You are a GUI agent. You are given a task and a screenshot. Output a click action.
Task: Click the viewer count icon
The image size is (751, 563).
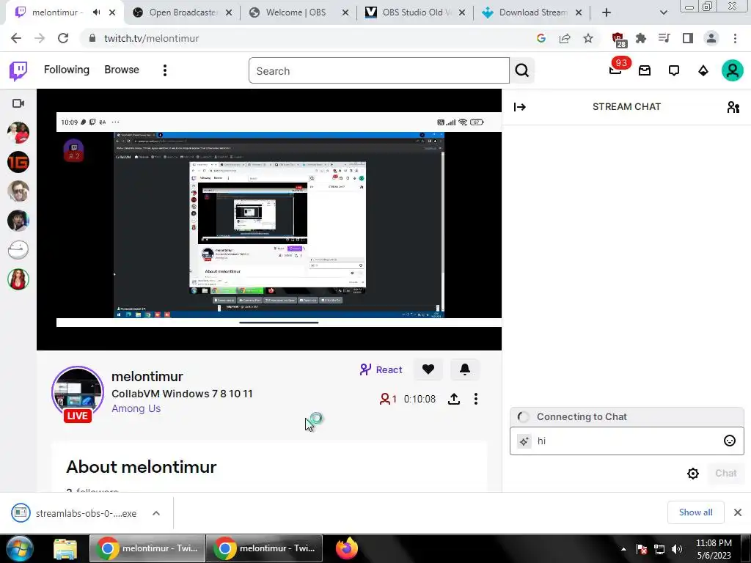click(x=384, y=399)
